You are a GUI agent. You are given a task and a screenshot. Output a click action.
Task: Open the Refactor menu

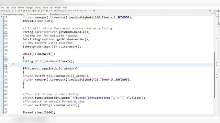pyautogui.click(x=21, y=8)
